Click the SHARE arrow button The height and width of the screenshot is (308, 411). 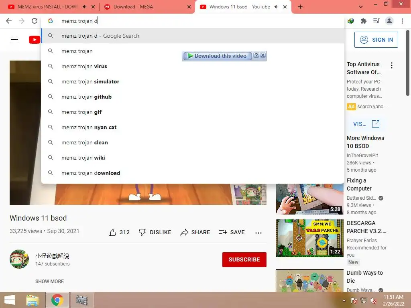tap(195, 232)
